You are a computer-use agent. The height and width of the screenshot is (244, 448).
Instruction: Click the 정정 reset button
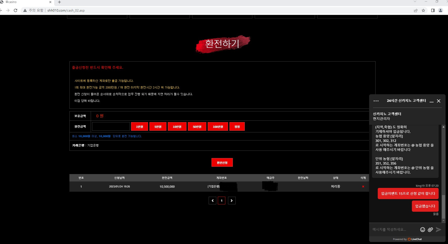point(237,126)
